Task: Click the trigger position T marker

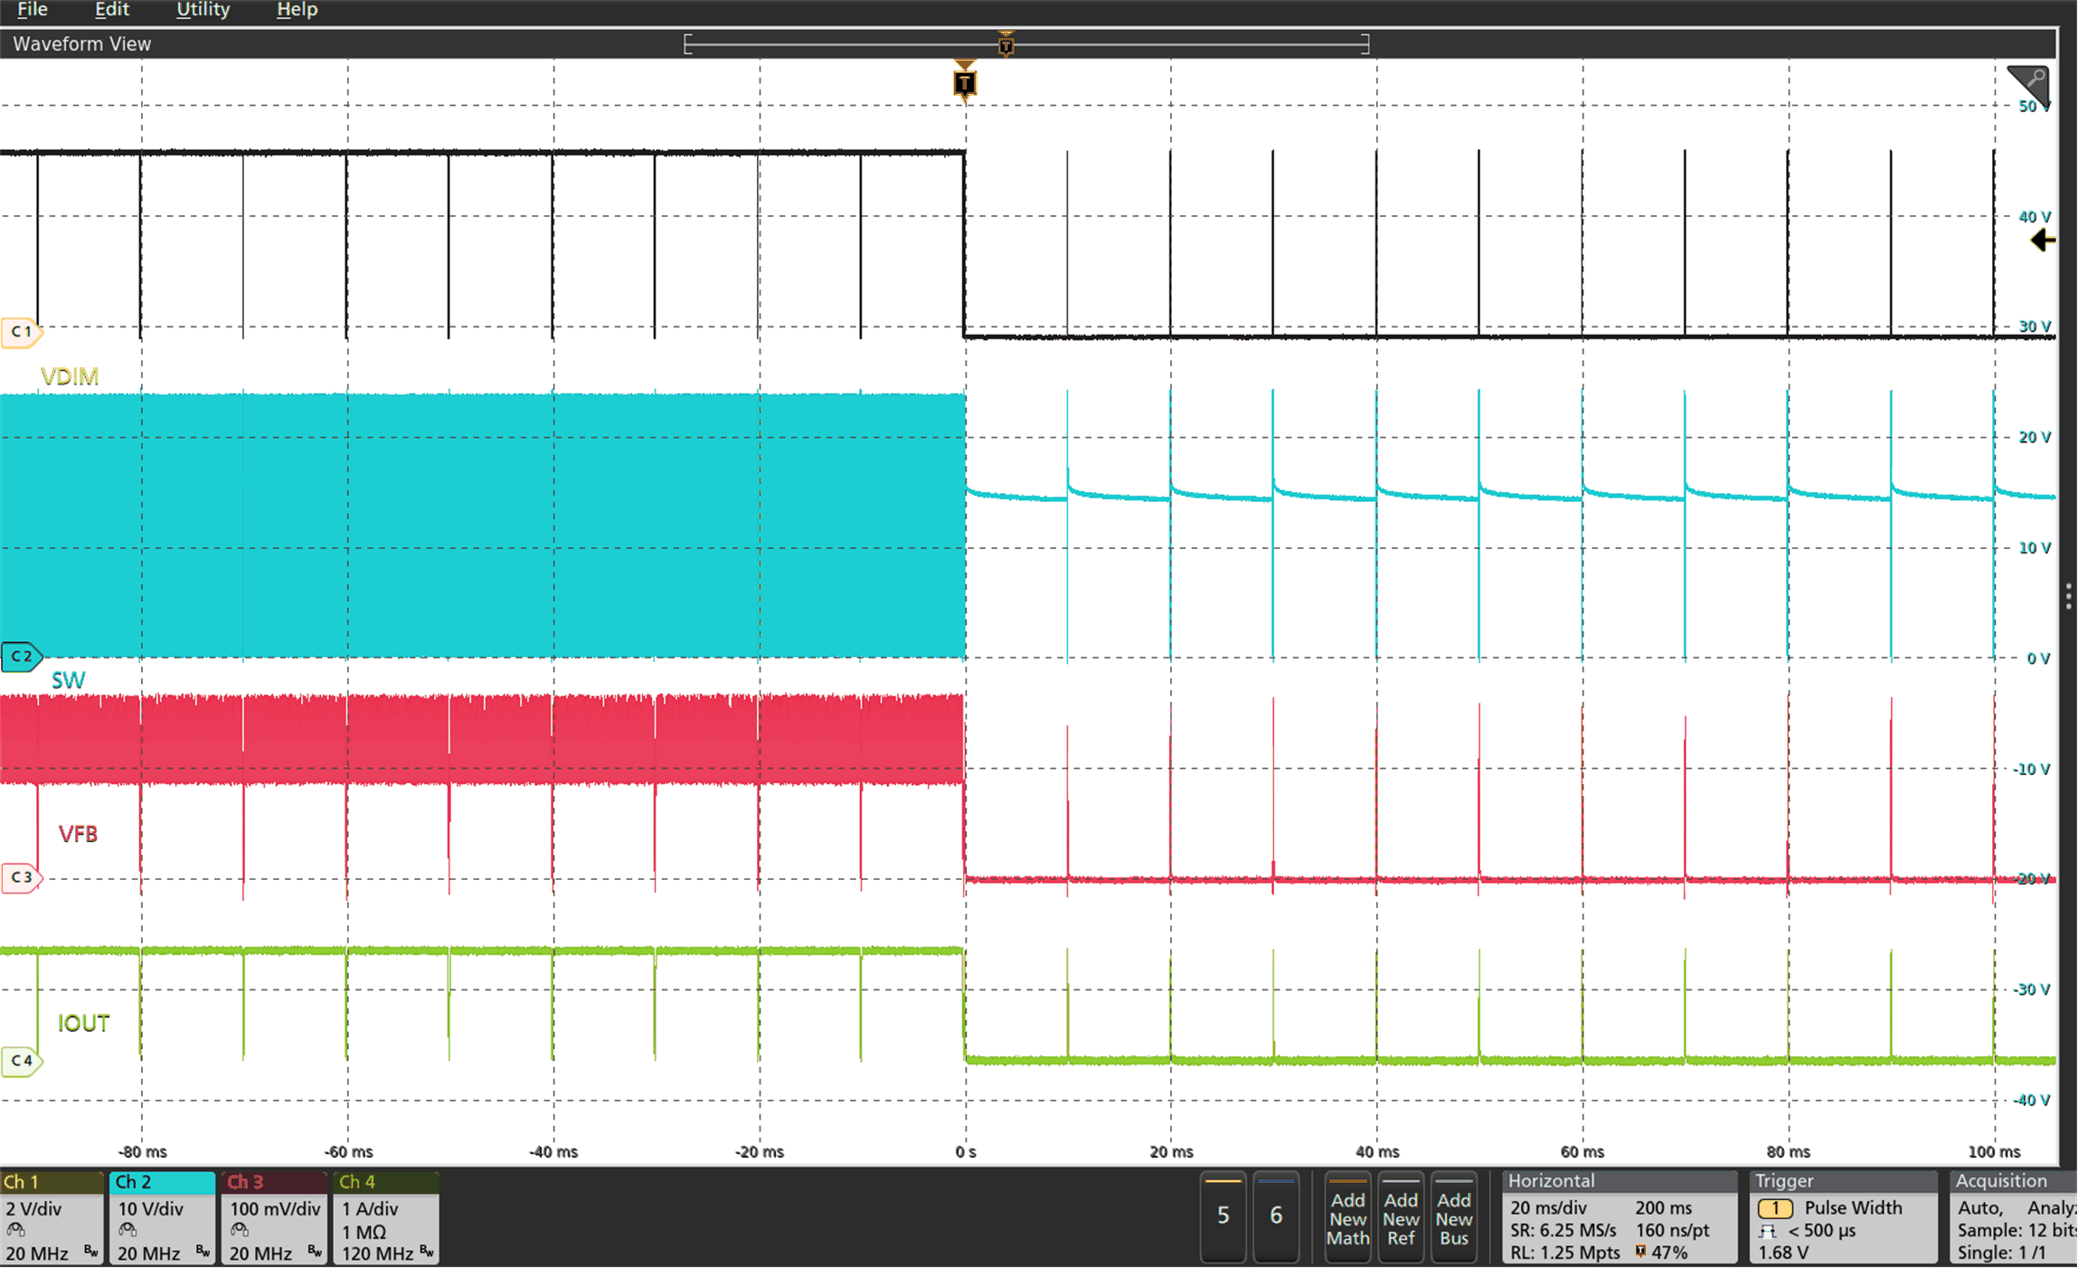Action: (965, 82)
